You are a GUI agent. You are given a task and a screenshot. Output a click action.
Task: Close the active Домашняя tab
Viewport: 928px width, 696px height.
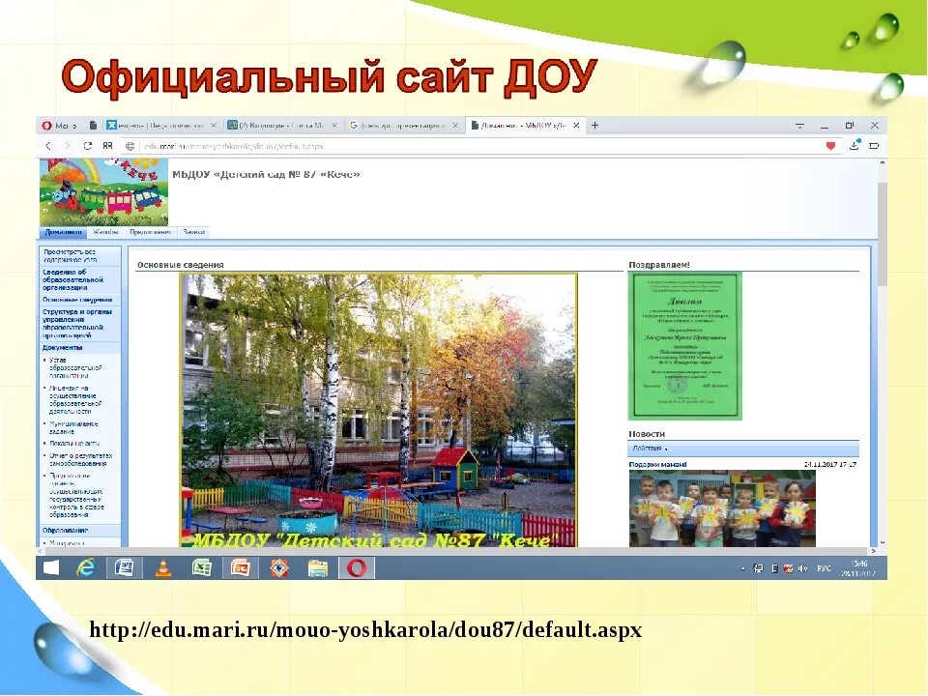576,126
